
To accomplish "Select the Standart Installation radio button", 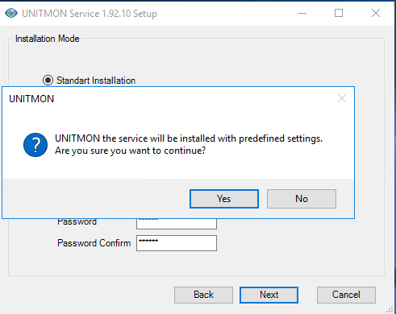I will click(x=48, y=81).
